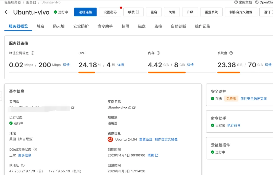Open the 监控 tab
273x175 pixels.
click(158, 26)
